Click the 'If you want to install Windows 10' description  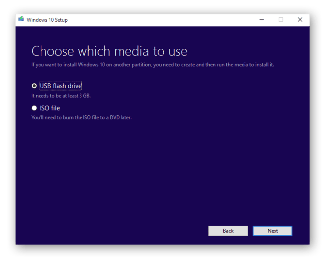(153, 65)
